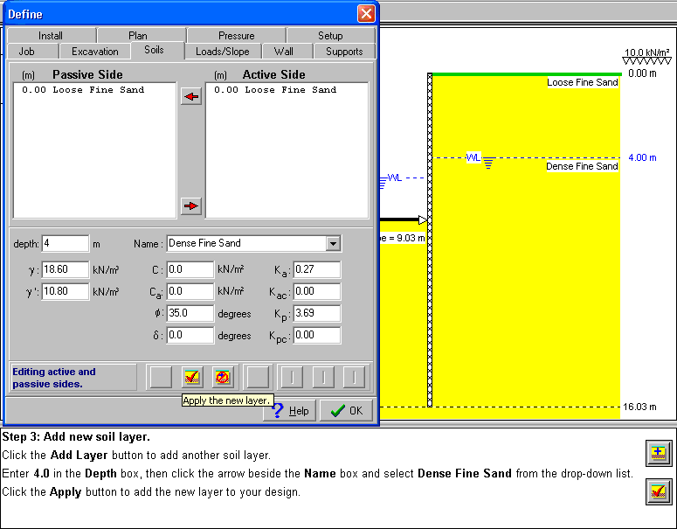Switch to the Loads/Slope tab
This screenshot has height=529, width=677.
tap(222, 52)
